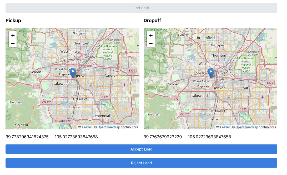The height and width of the screenshot is (175, 287).
Task: Click the disabled End Shift button
Action: coord(141,8)
